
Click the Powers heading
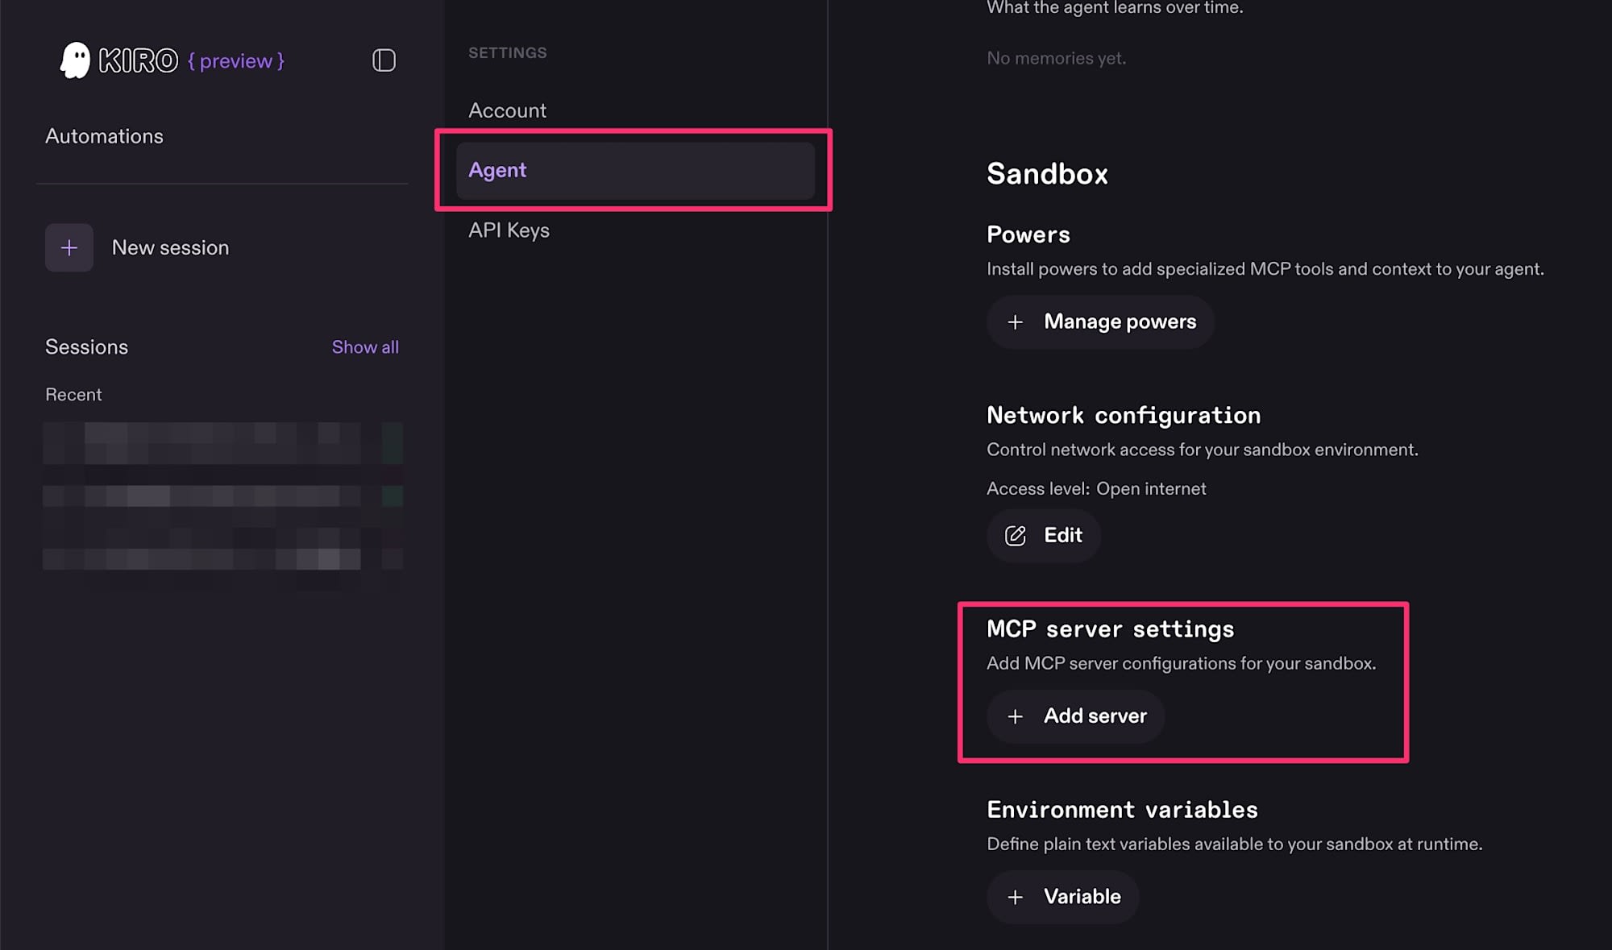tap(1028, 234)
